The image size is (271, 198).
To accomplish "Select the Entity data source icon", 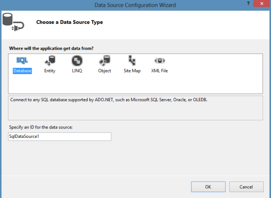I will coord(50,60).
